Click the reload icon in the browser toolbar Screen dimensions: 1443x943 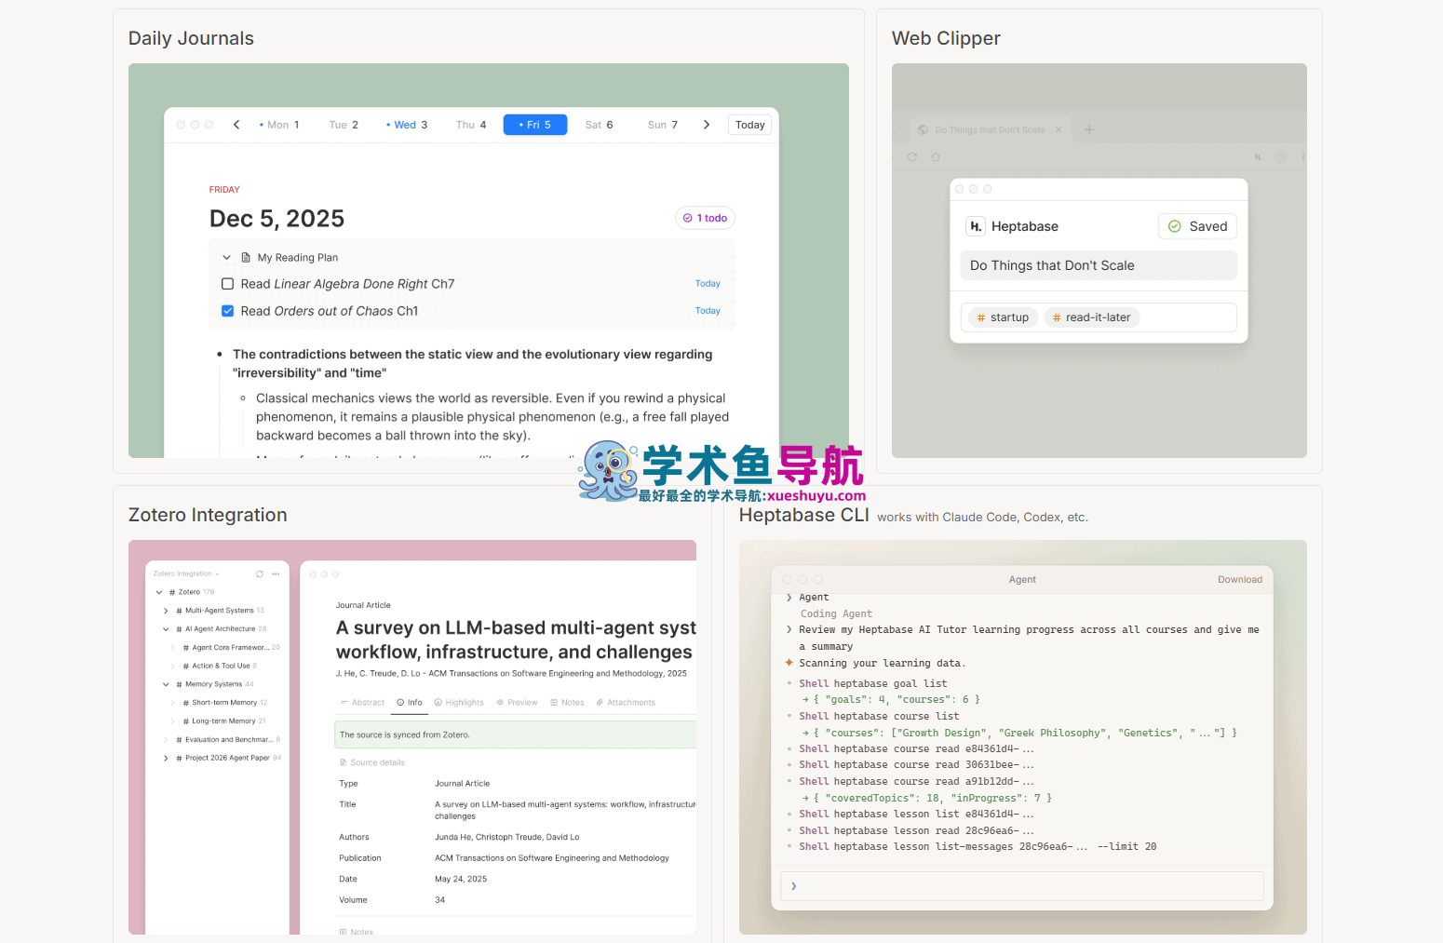[x=912, y=157]
